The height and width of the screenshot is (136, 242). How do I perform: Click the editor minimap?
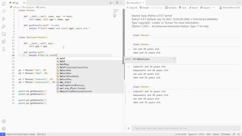click(117, 13)
